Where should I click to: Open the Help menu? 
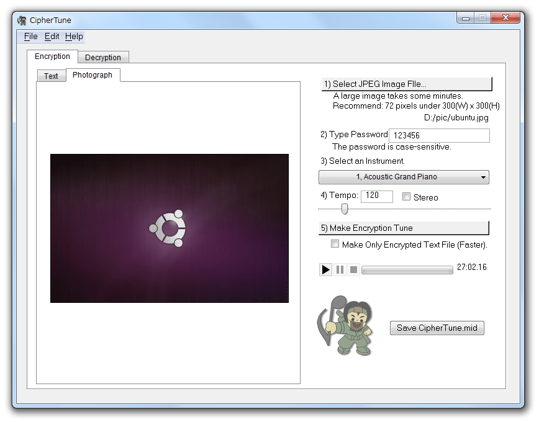click(74, 37)
